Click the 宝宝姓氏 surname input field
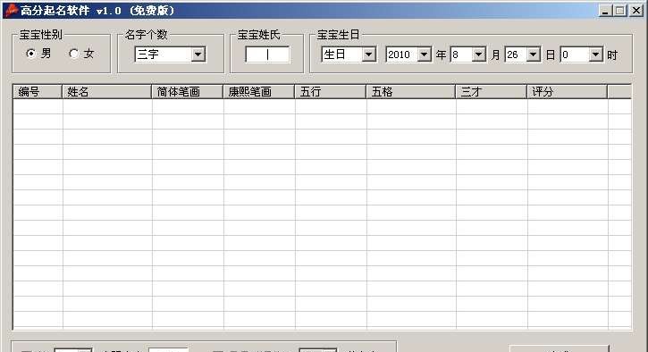This screenshot has width=648, height=352. pyautogui.click(x=267, y=54)
